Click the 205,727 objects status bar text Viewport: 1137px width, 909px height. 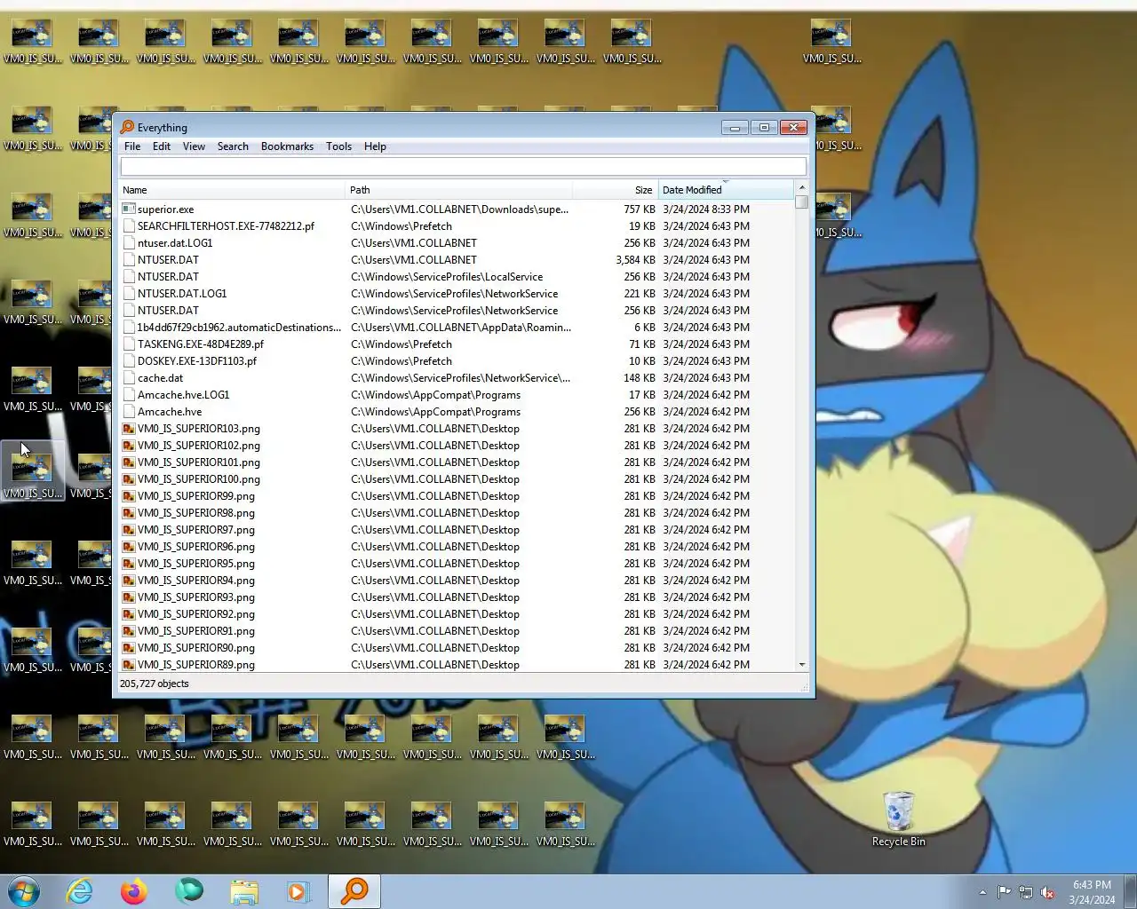[x=155, y=684]
